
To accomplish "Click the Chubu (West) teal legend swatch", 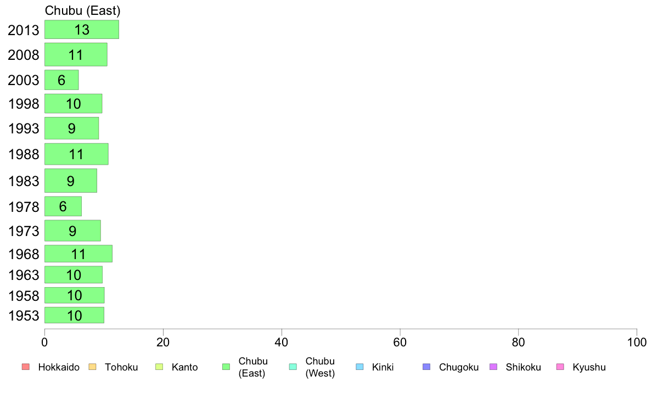I will (x=293, y=367).
